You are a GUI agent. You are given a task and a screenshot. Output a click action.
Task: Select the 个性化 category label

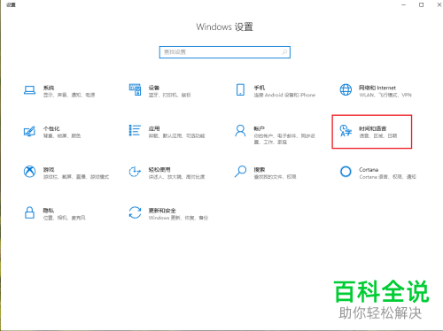click(x=51, y=128)
